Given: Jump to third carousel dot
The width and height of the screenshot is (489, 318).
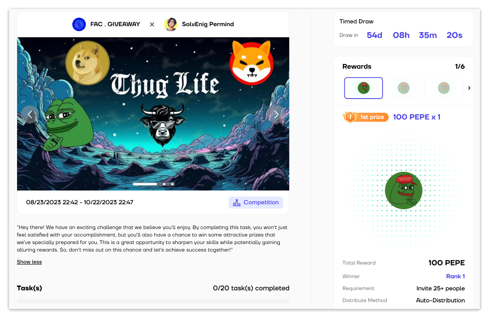Looking at the screenshot, I should pyautogui.click(x=172, y=184).
